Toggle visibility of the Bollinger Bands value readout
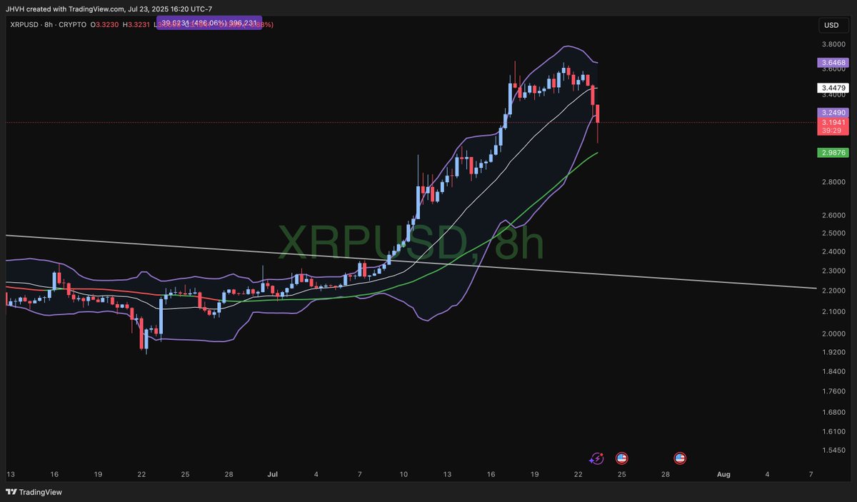Screen dimensions: 857x502 point(211,23)
